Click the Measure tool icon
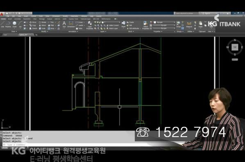 pyautogui.click(x=189, y=25)
